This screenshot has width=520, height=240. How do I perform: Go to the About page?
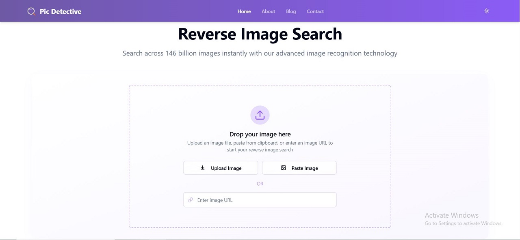coord(268,11)
